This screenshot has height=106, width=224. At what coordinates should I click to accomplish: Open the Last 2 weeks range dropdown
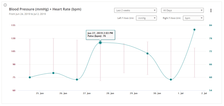(x=135, y=10)
